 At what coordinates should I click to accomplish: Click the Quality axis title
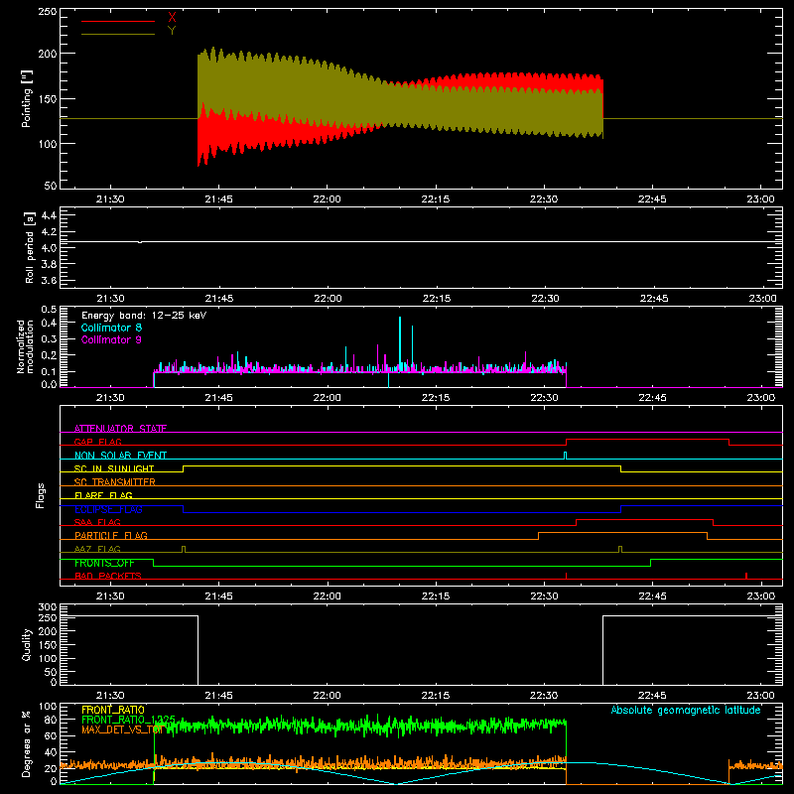pos(27,644)
